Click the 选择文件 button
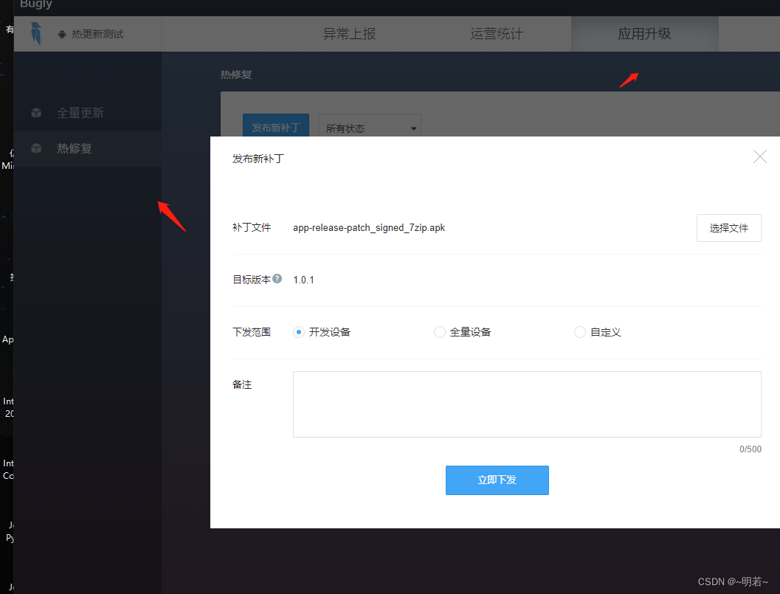 pos(729,228)
